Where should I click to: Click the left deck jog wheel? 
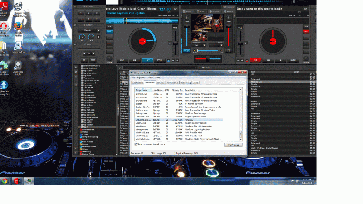click(142, 41)
